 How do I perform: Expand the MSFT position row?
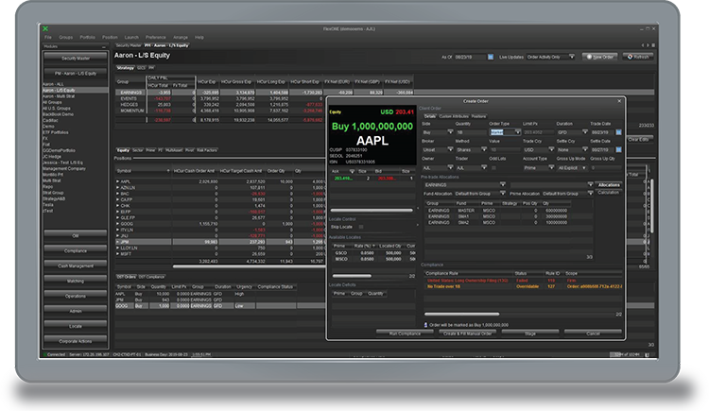(117, 253)
